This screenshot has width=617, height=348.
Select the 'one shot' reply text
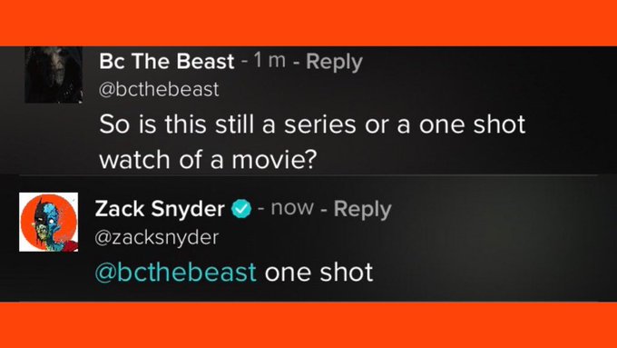click(x=318, y=273)
